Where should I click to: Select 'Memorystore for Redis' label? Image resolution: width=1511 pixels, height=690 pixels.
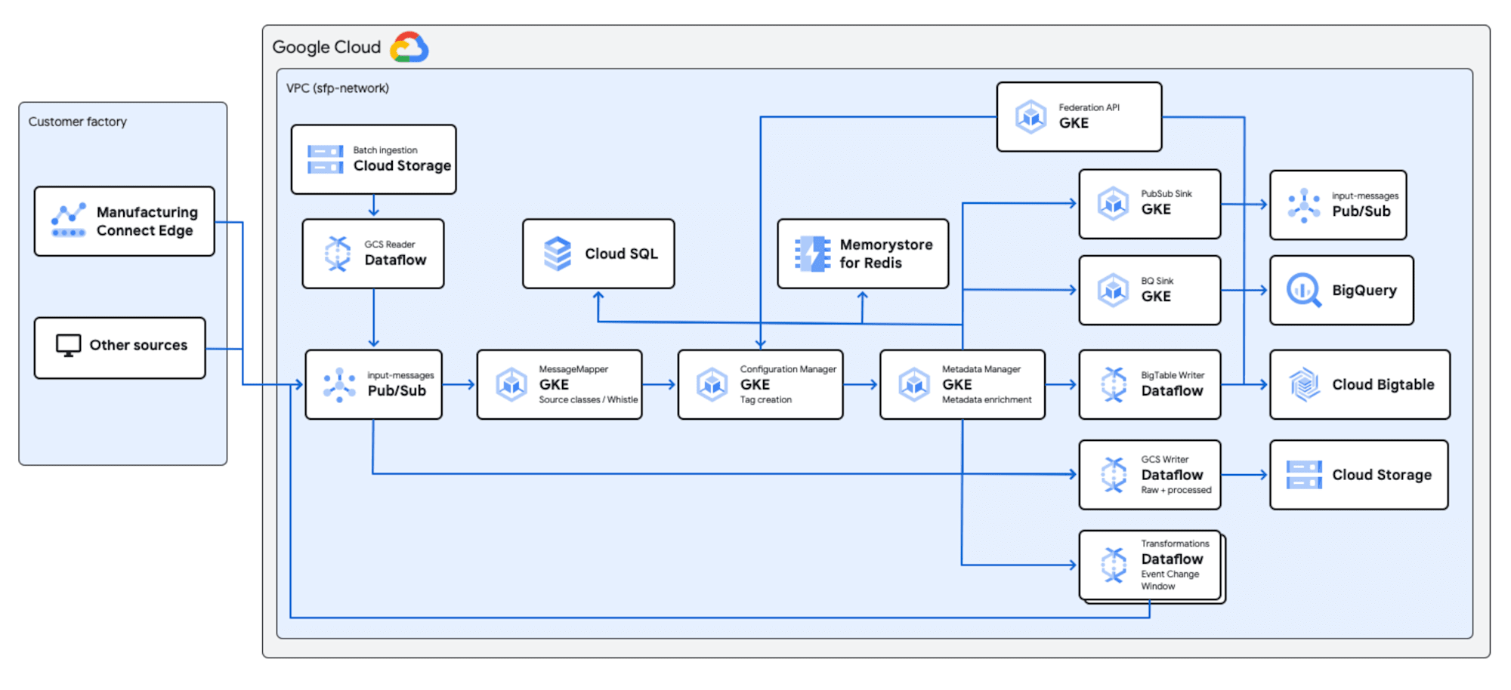pos(886,254)
